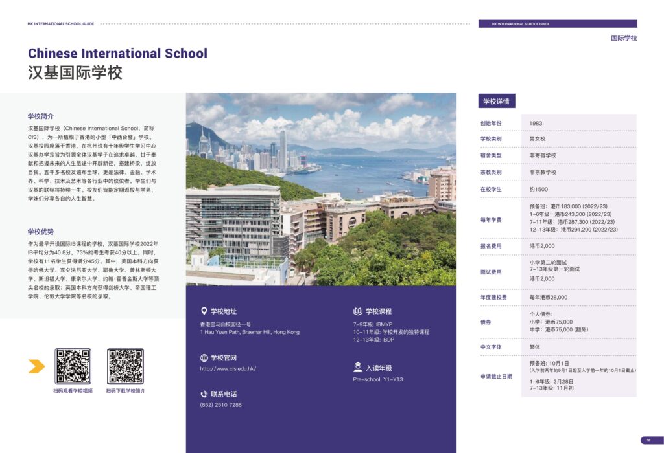The image size is (664, 453).
Task: Click the graduate icon beside 入读年级
Action: click(358, 367)
